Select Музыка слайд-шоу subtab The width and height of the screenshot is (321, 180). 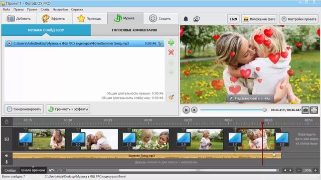(x=46, y=30)
